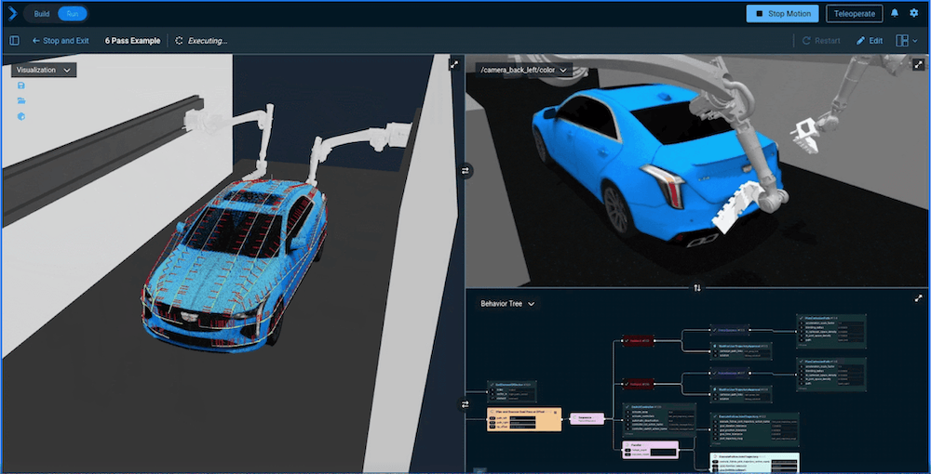Viewport: 931px width, 474px height.
Task: Open the pane layout selector dropdown
Action: pyautogui.click(x=906, y=41)
